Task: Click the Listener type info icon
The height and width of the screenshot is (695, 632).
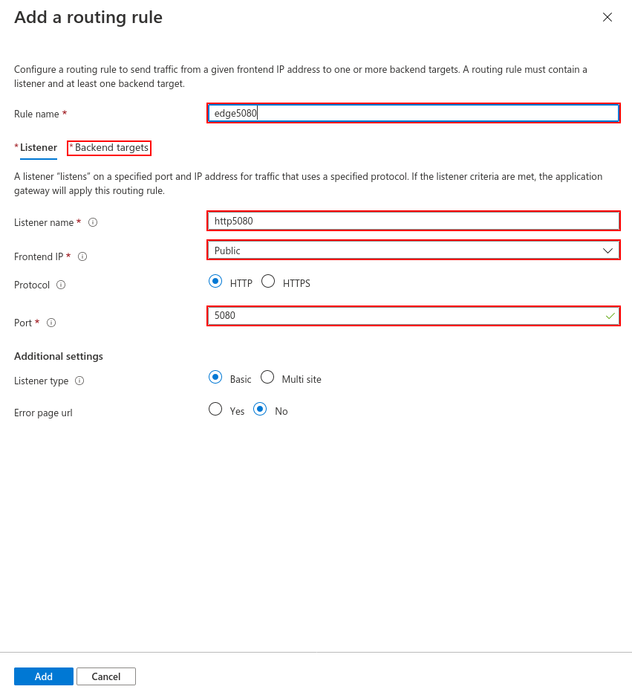Action: [x=79, y=381]
